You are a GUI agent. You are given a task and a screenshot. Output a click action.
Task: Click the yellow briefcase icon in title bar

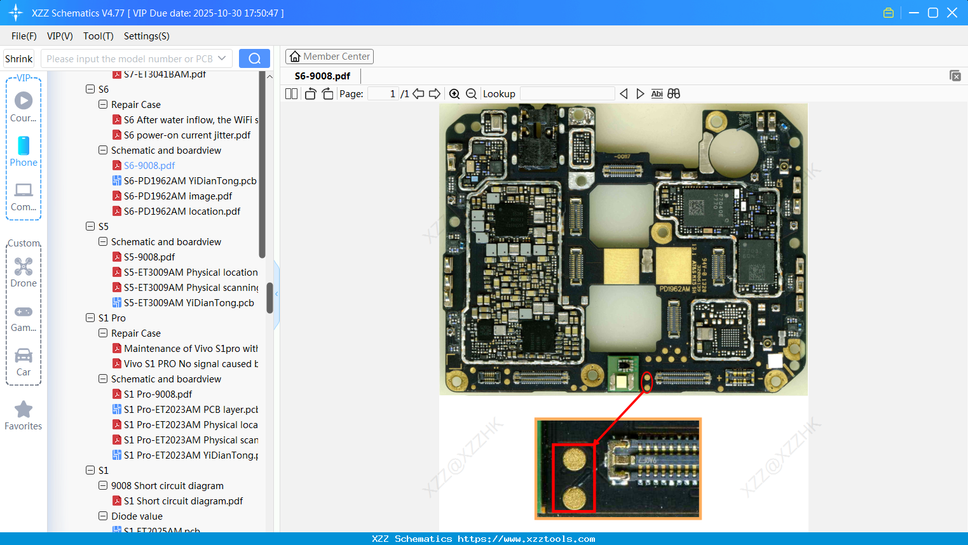click(889, 13)
